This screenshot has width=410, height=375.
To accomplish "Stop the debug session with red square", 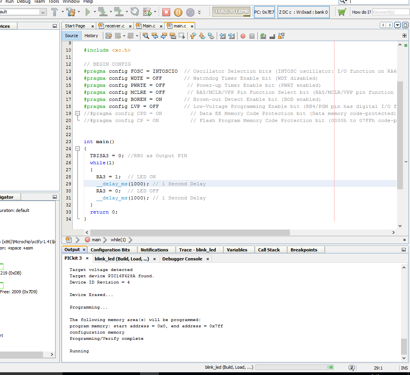I will [166, 12].
